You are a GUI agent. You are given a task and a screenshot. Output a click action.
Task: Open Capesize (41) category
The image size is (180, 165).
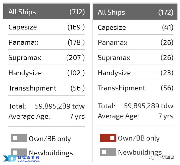coord(135,27)
